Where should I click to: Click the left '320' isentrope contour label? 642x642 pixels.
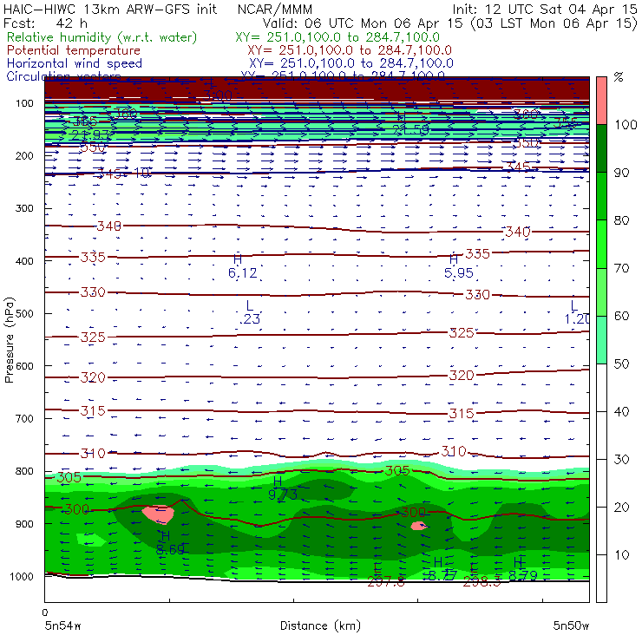[x=93, y=377]
